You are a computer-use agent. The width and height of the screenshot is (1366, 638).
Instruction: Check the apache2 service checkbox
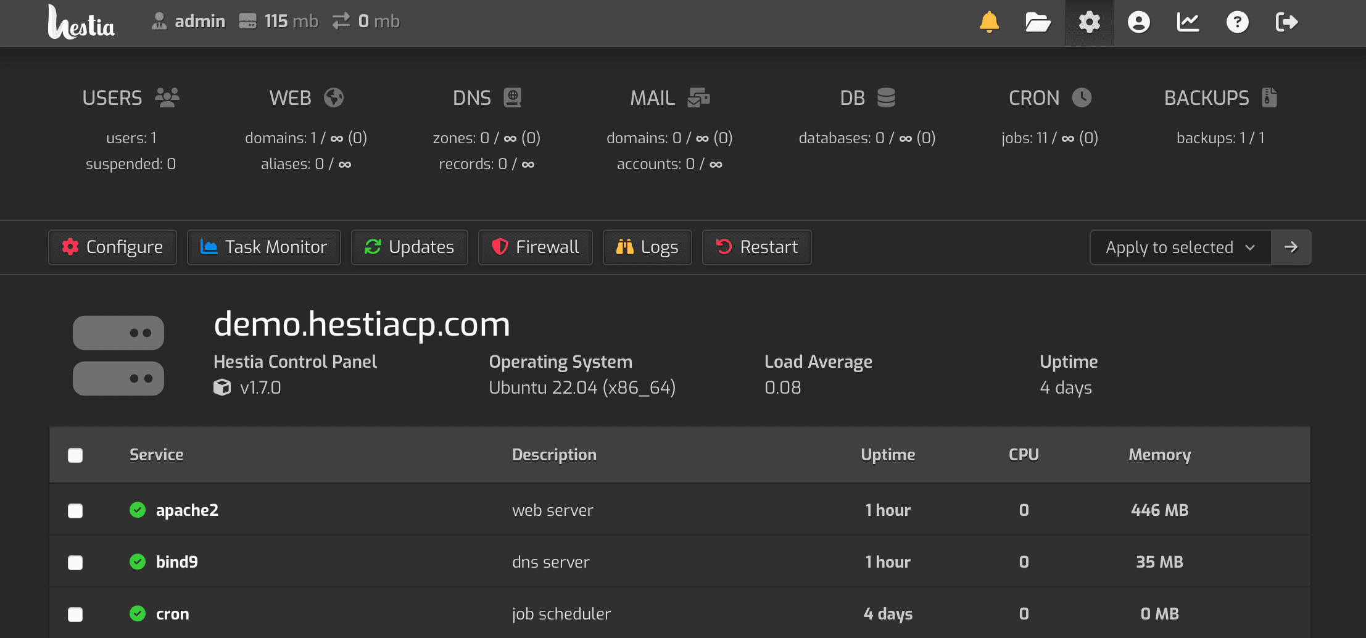pos(75,510)
